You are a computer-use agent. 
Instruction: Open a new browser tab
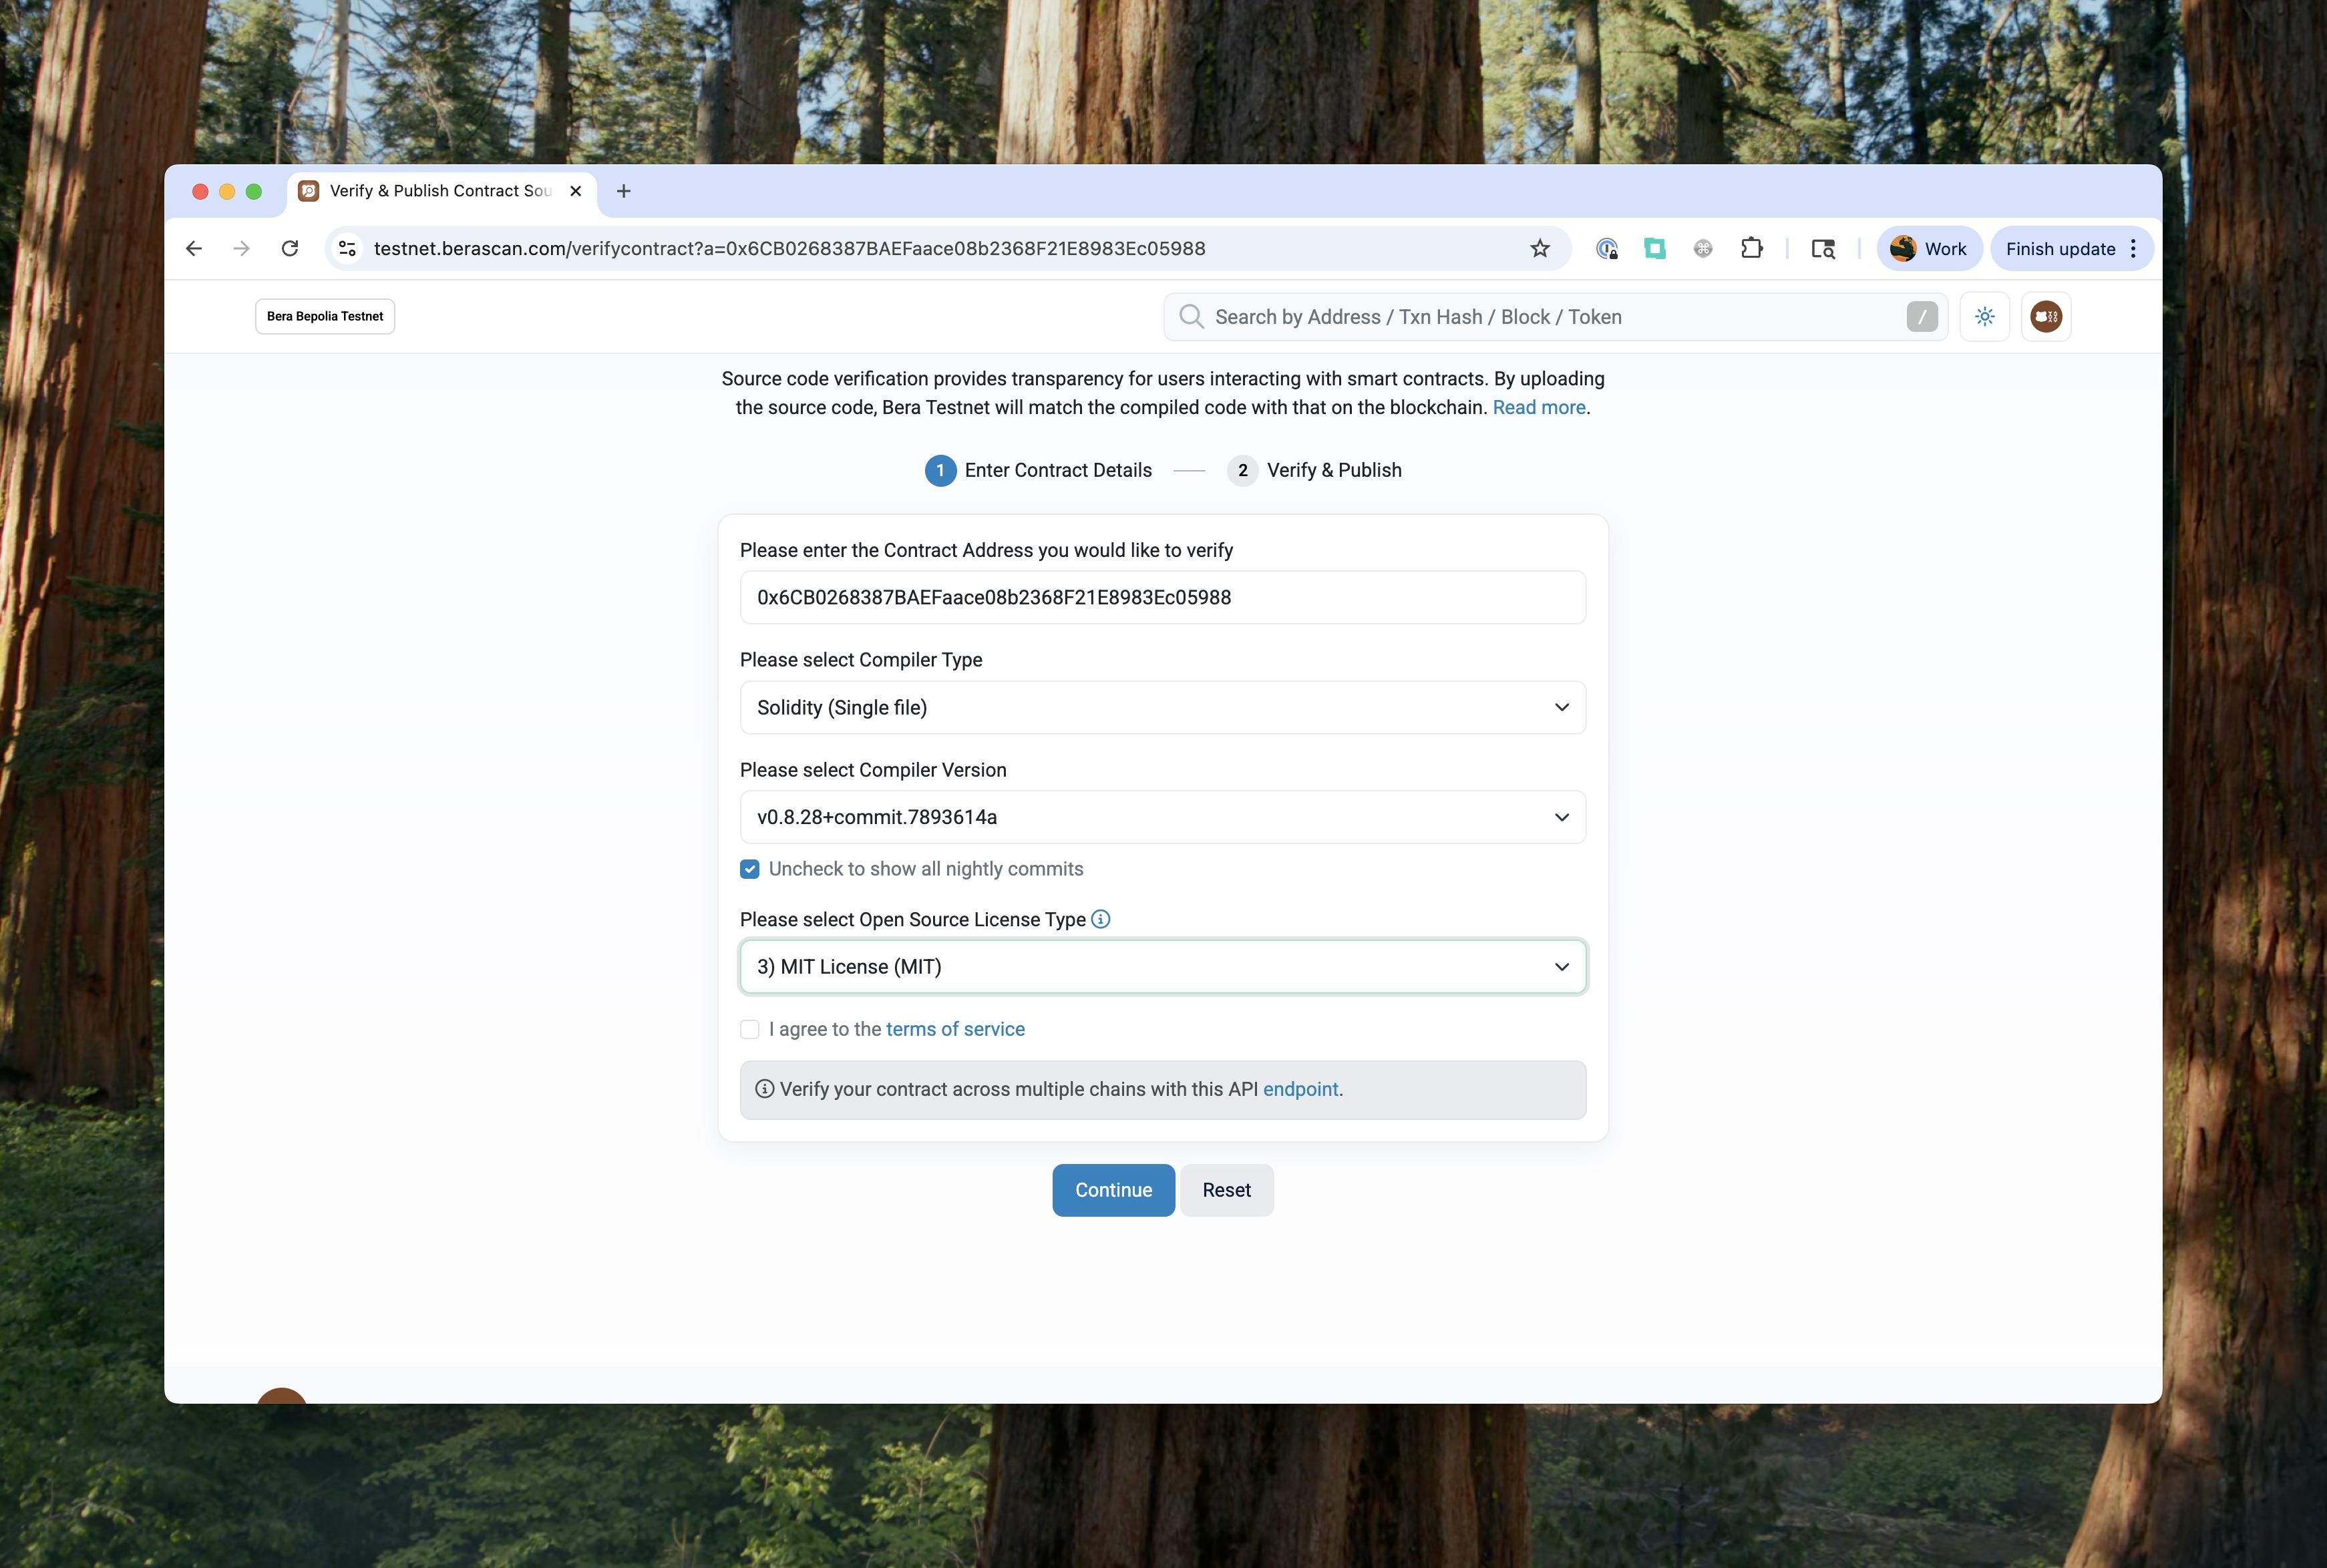623,191
